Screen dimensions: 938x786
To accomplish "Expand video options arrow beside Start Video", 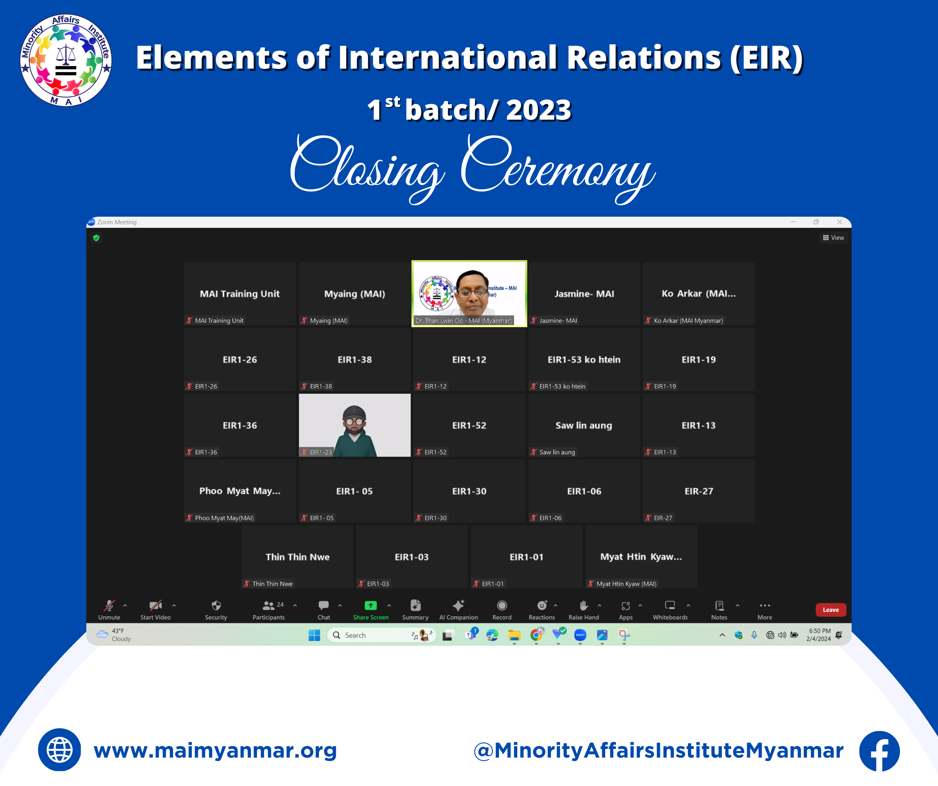I will coord(174,606).
